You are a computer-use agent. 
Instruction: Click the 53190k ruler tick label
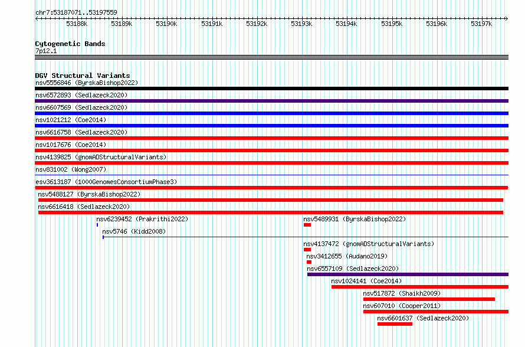pyautogui.click(x=166, y=24)
